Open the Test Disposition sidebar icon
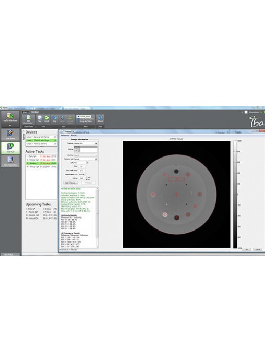This screenshot has height=363, width=265. click(x=10, y=161)
